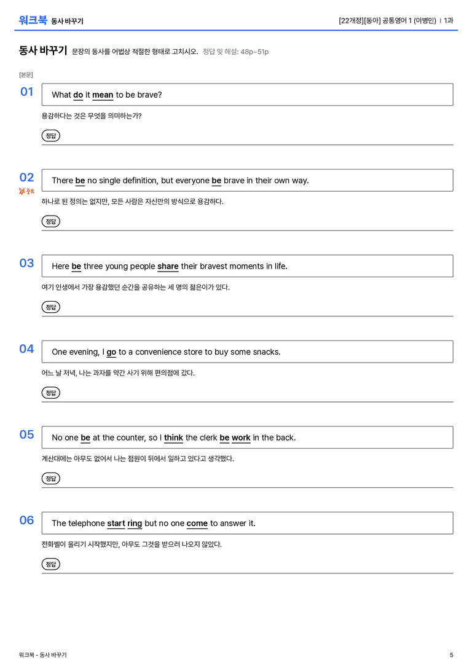The height and width of the screenshot is (668, 472).
Task: Click the orange 중요 star mark
Action: 26,191
